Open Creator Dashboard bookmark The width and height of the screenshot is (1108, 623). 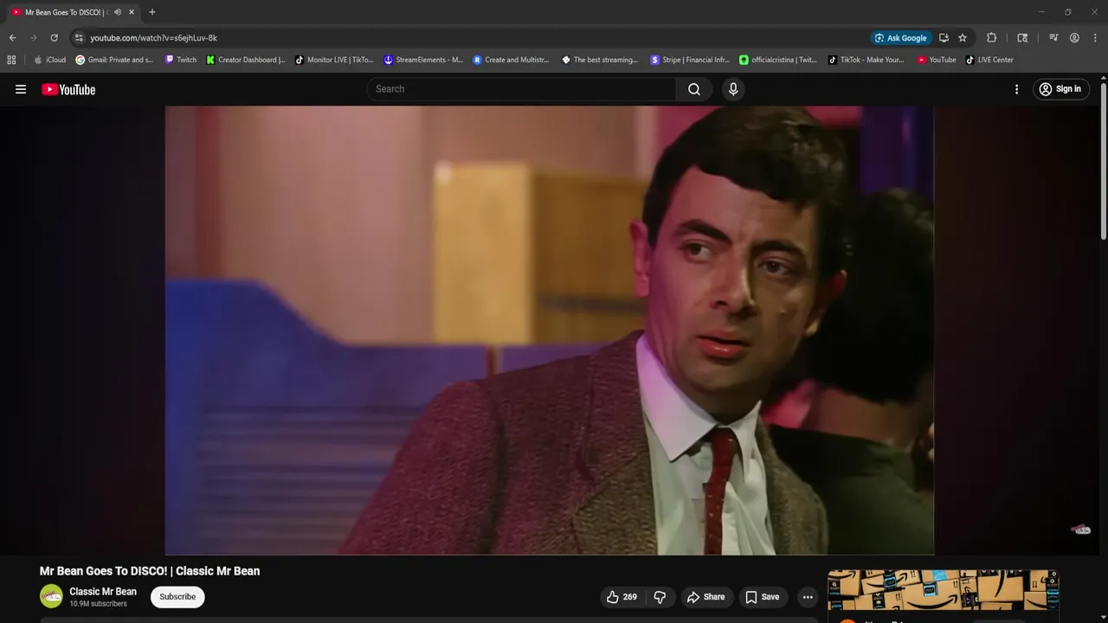246,60
